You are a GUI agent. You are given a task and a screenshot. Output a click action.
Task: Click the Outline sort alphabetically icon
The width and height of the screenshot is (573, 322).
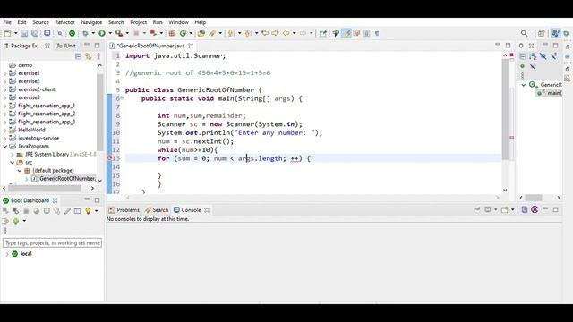(x=533, y=56)
